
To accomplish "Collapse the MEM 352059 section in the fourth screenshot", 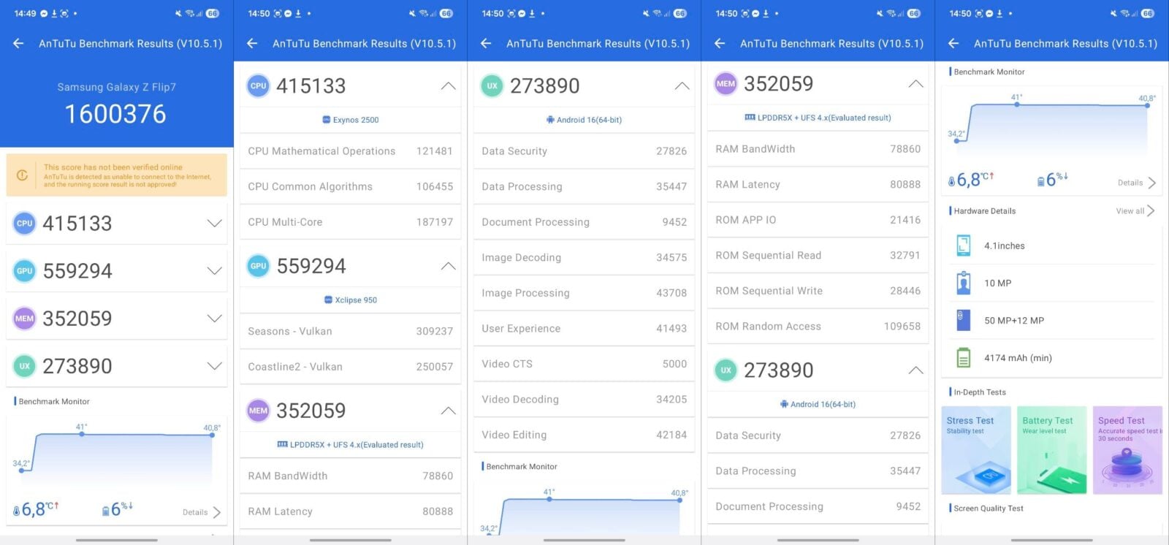I will (x=915, y=84).
